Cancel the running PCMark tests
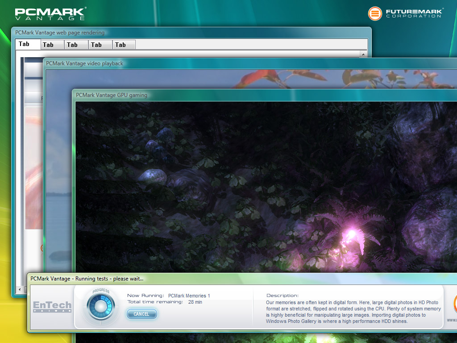The width and height of the screenshot is (457, 343). coord(141,314)
